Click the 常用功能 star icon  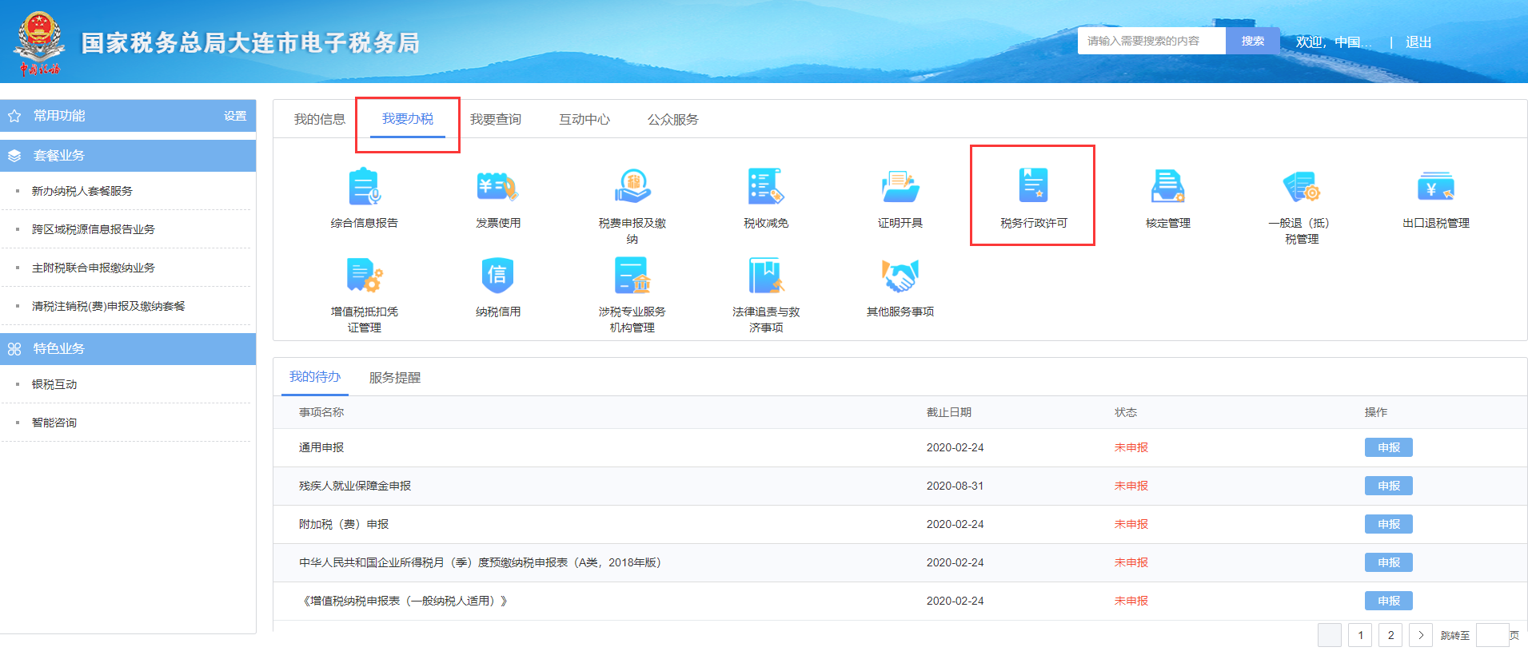(x=14, y=116)
